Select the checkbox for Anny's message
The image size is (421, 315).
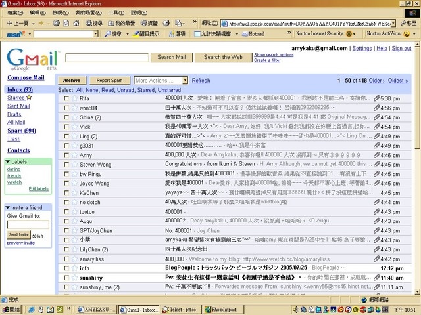tap(66, 155)
